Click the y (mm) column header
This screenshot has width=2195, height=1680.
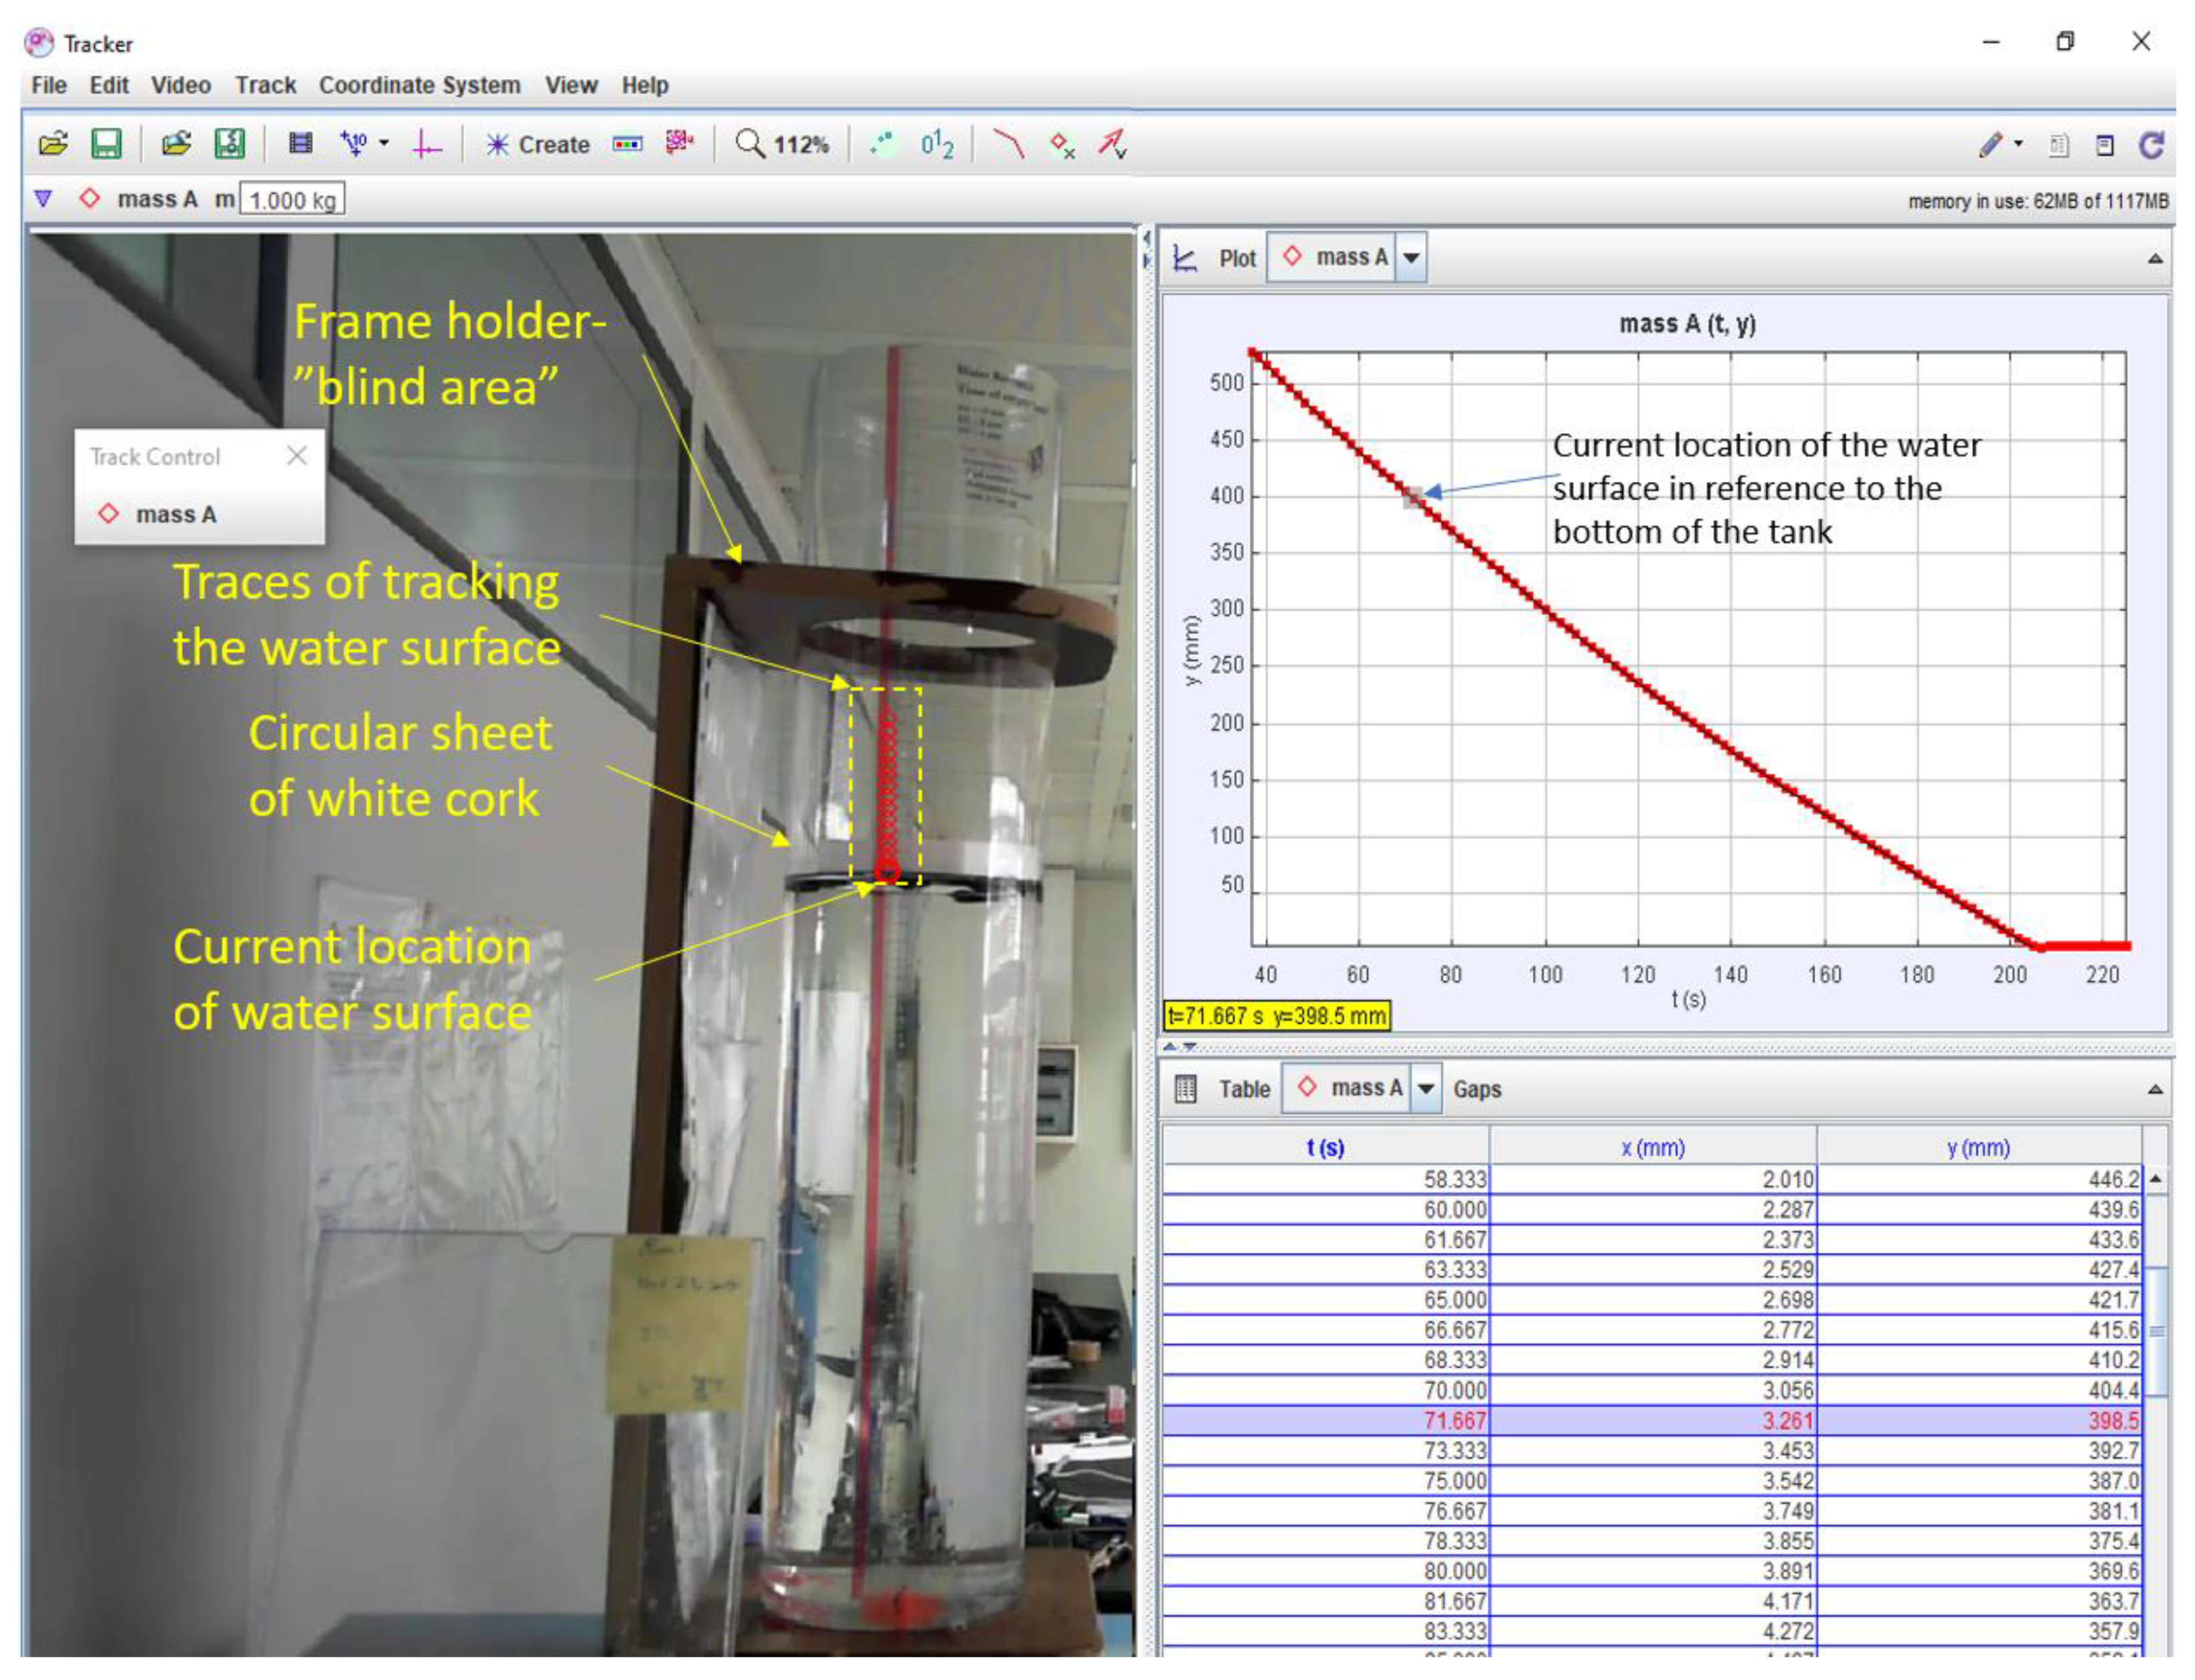[x=1978, y=1147]
